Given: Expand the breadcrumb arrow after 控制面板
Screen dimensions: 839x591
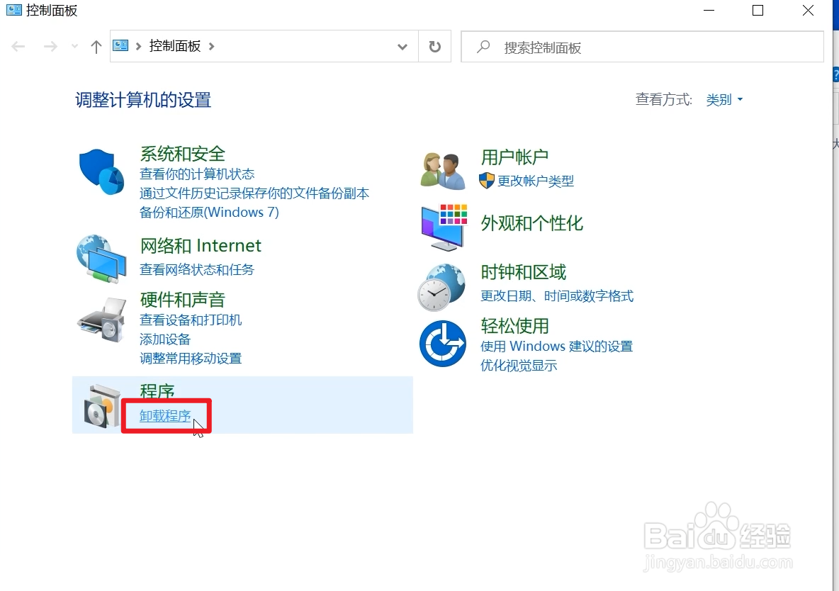Looking at the screenshot, I should (210, 46).
